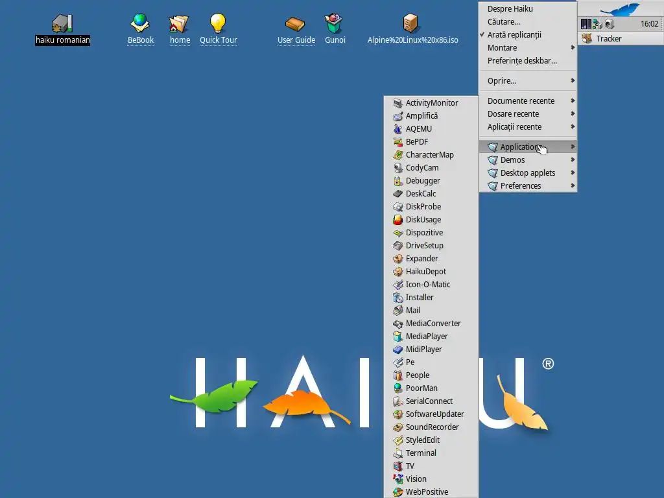664x498 pixels.
Task: Launch DriveSetup
Action: (x=431, y=246)
